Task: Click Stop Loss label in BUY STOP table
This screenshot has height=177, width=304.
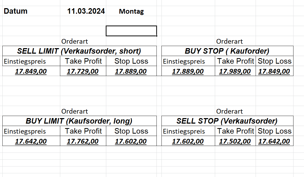Action: [x=275, y=61]
